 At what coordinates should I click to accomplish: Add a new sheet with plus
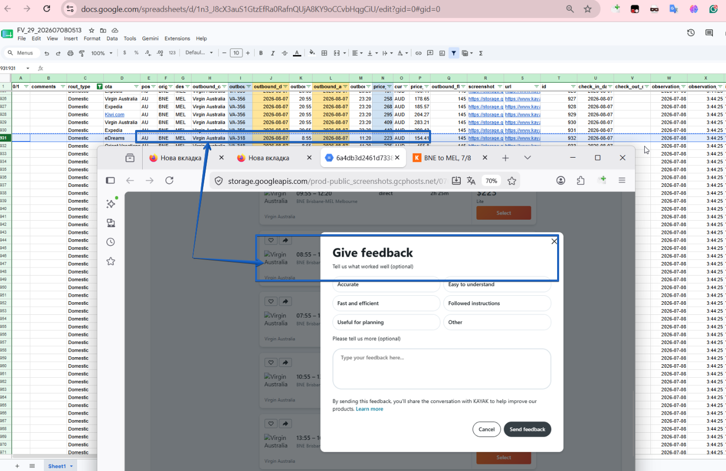tap(17, 466)
